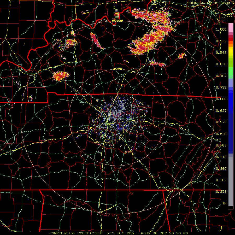This screenshot has width=235, height=235.
Task: Click the 0.733 legend value
Action: coord(221,87)
